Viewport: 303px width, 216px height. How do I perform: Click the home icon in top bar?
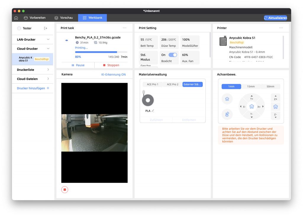click(16, 18)
